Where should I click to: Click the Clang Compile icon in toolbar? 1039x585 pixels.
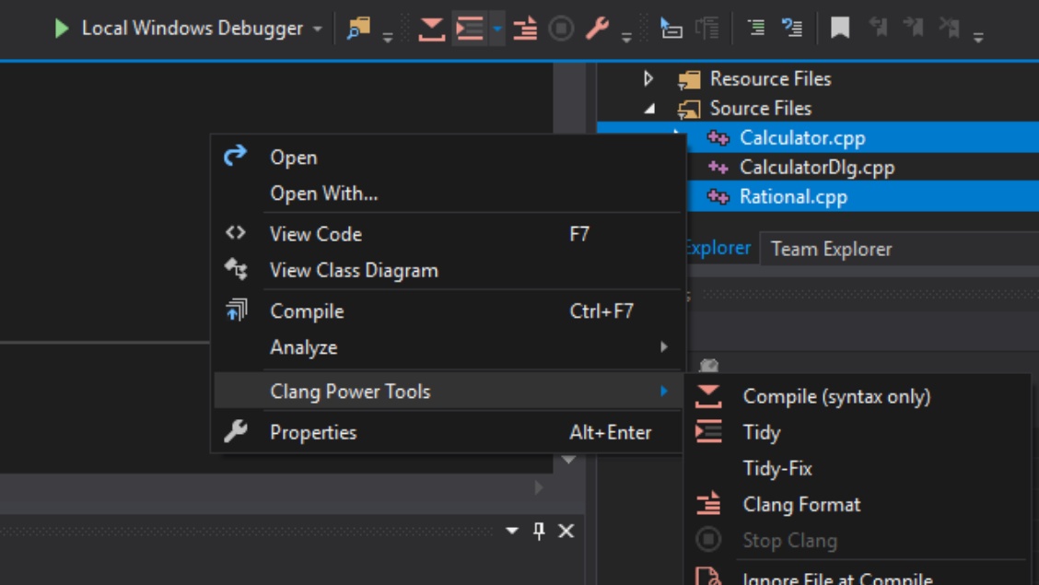click(x=431, y=29)
